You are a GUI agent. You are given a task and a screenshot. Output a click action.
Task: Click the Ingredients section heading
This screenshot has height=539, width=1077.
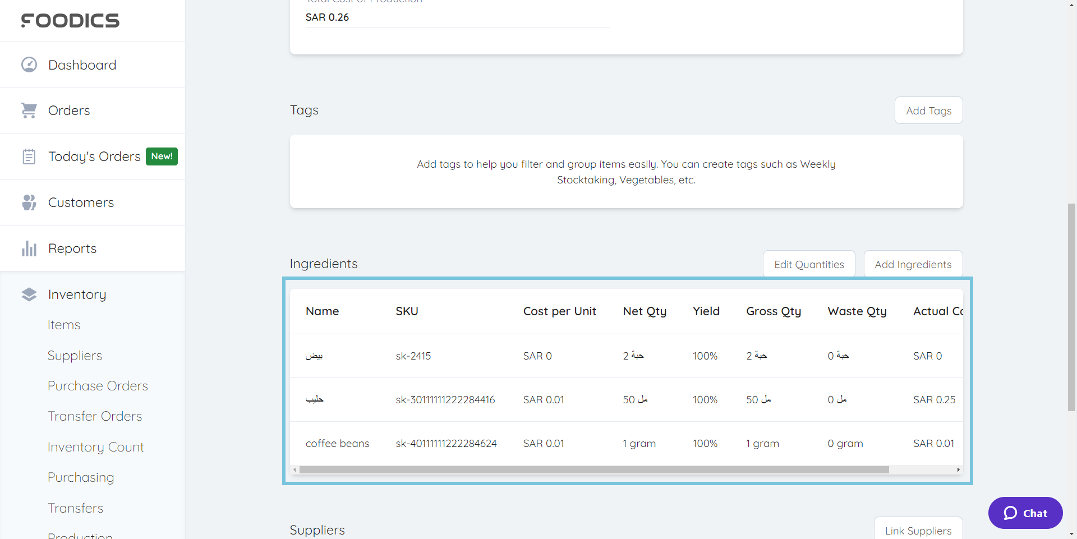tap(324, 264)
